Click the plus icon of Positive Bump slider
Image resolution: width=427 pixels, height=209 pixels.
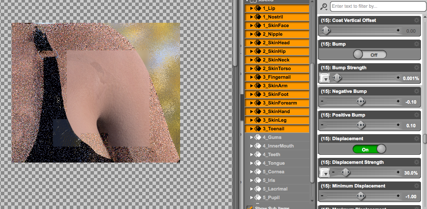(398, 125)
